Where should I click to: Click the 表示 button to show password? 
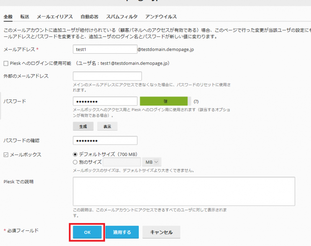click(107, 126)
